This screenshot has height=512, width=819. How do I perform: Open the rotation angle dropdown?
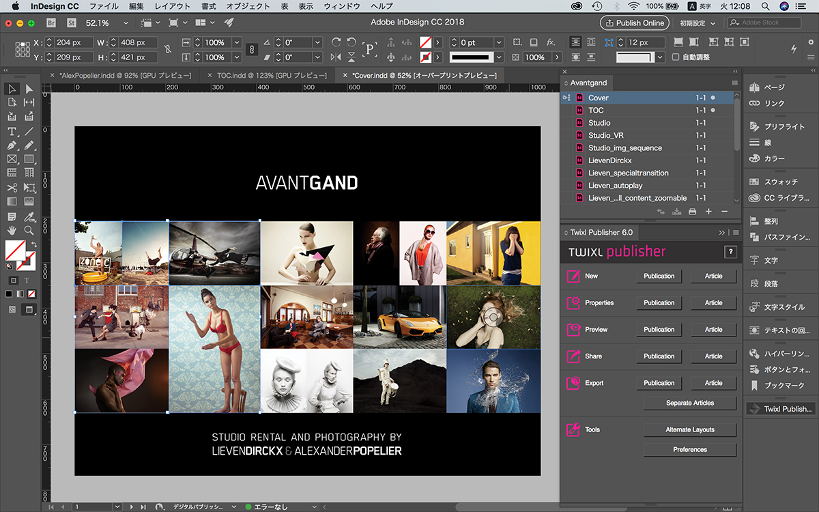coord(317,42)
